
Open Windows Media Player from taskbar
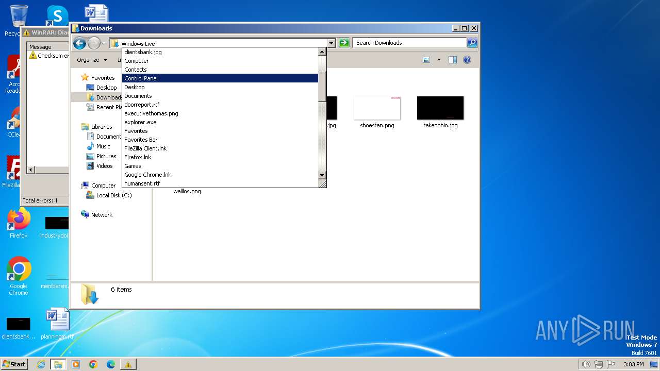(76, 364)
